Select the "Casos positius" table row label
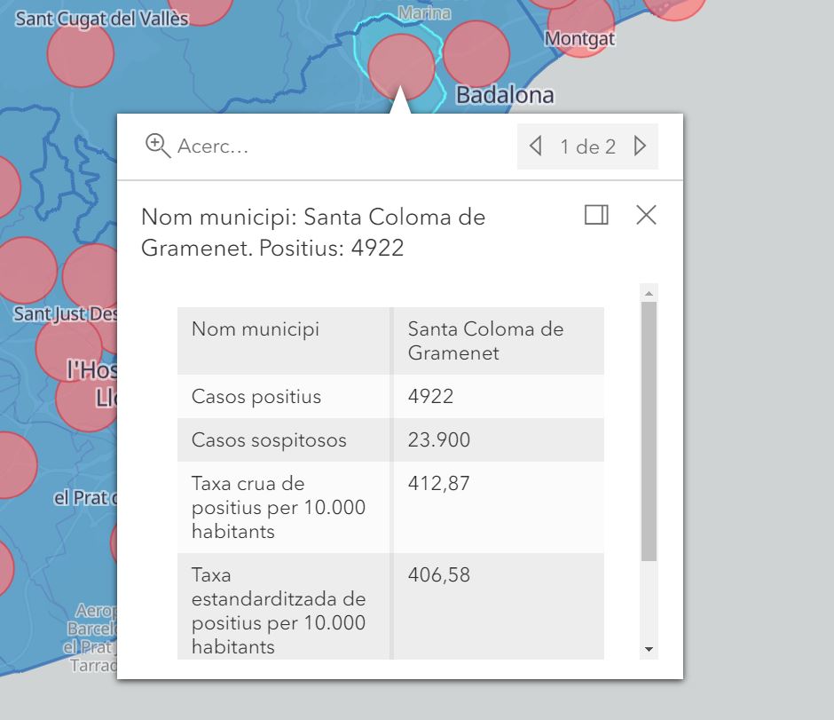This screenshot has height=720, width=834. tap(256, 397)
